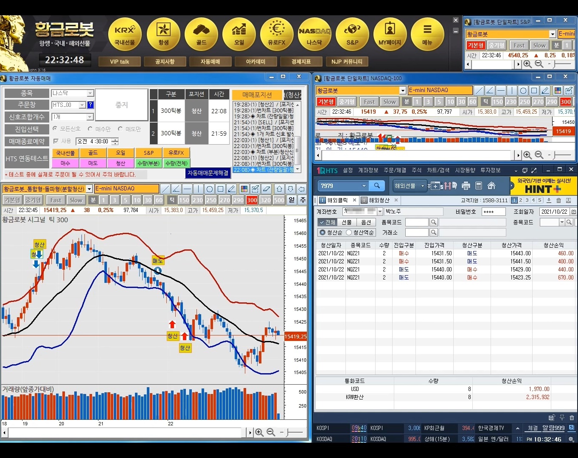Click blue help question mark beside 주문창
Image resolution: width=578 pixels, height=458 pixels.
[x=90, y=105]
